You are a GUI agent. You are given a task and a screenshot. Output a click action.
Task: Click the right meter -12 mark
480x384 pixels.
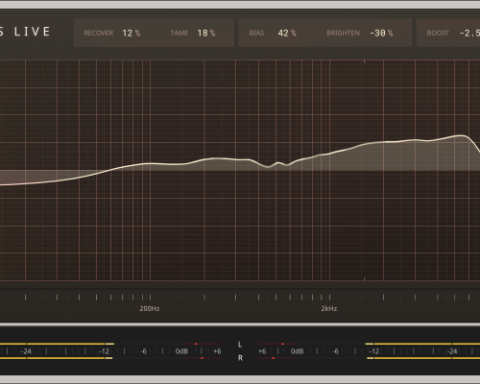coord(374,351)
